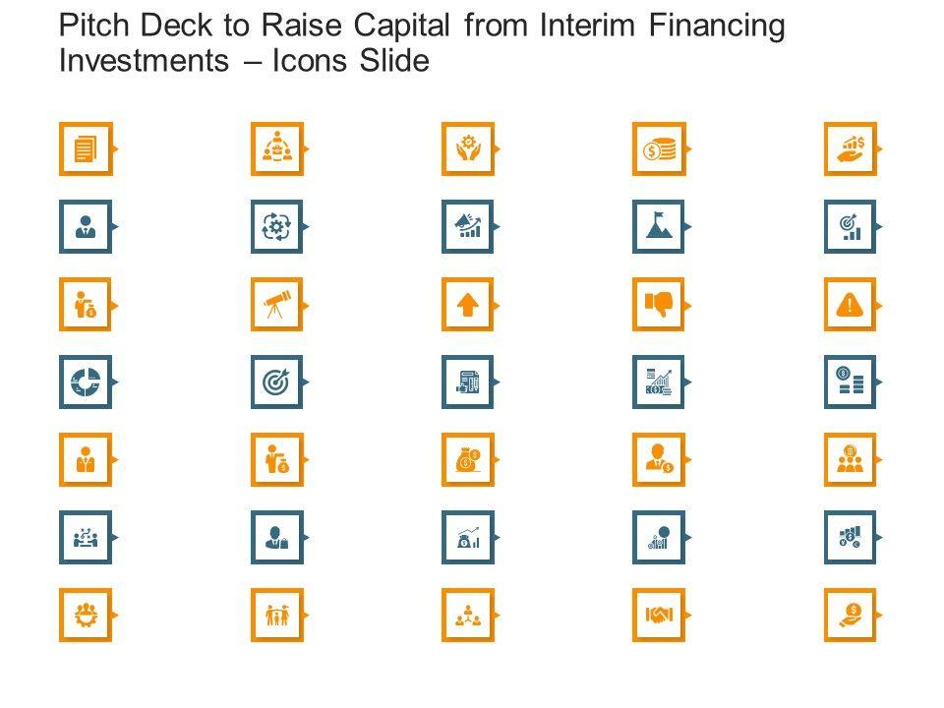The image size is (944, 708).
Task: Click the hand holding dollar coin icon
Action: point(850,615)
